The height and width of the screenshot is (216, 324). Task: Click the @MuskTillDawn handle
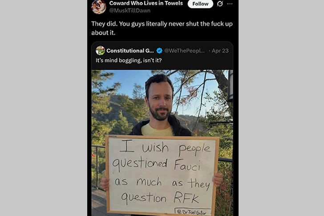[x=130, y=11]
